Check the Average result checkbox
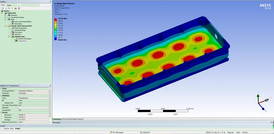Viewport: 274px width, 134px height. (x=3, y=120)
